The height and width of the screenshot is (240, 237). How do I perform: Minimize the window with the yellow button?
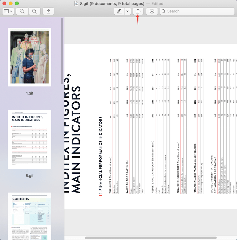(x=11, y=3)
